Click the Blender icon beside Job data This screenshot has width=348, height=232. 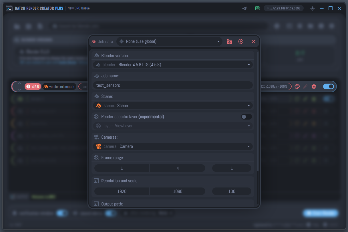pyautogui.click(x=94, y=42)
